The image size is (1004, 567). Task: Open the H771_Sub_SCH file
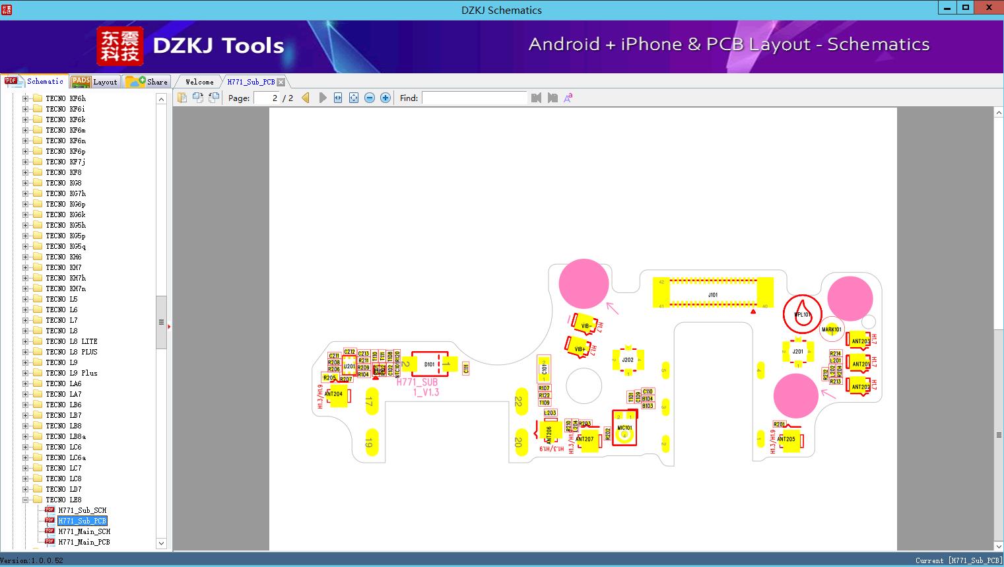click(82, 510)
